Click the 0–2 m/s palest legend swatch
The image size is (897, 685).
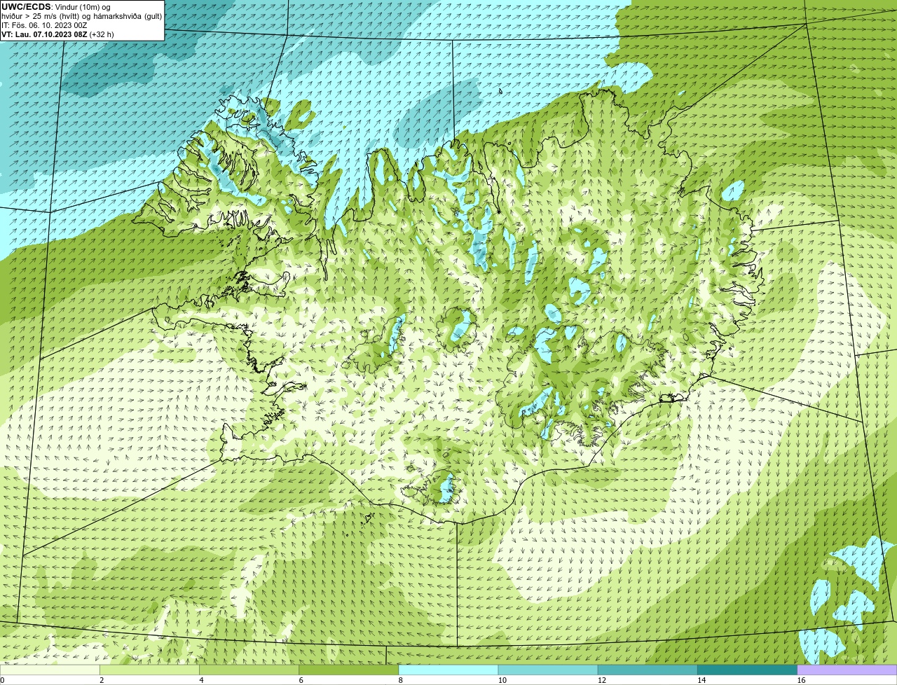(x=50, y=670)
